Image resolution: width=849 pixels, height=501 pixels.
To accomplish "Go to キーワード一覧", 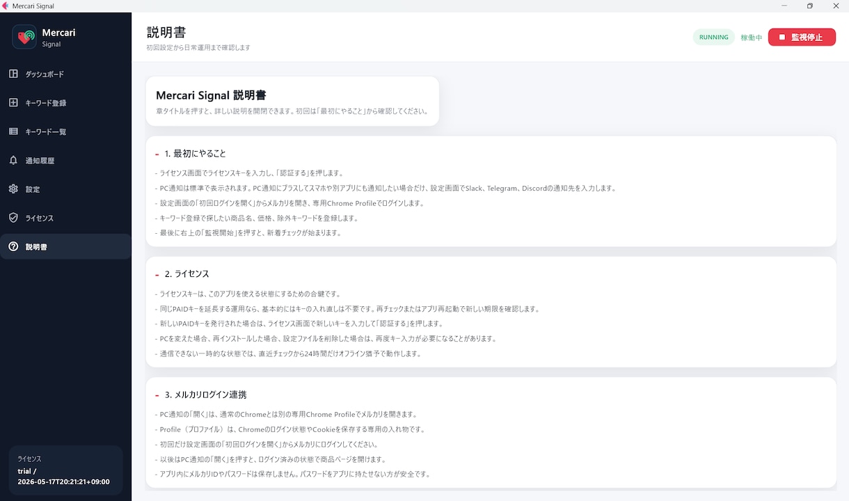I will (x=65, y=132).
